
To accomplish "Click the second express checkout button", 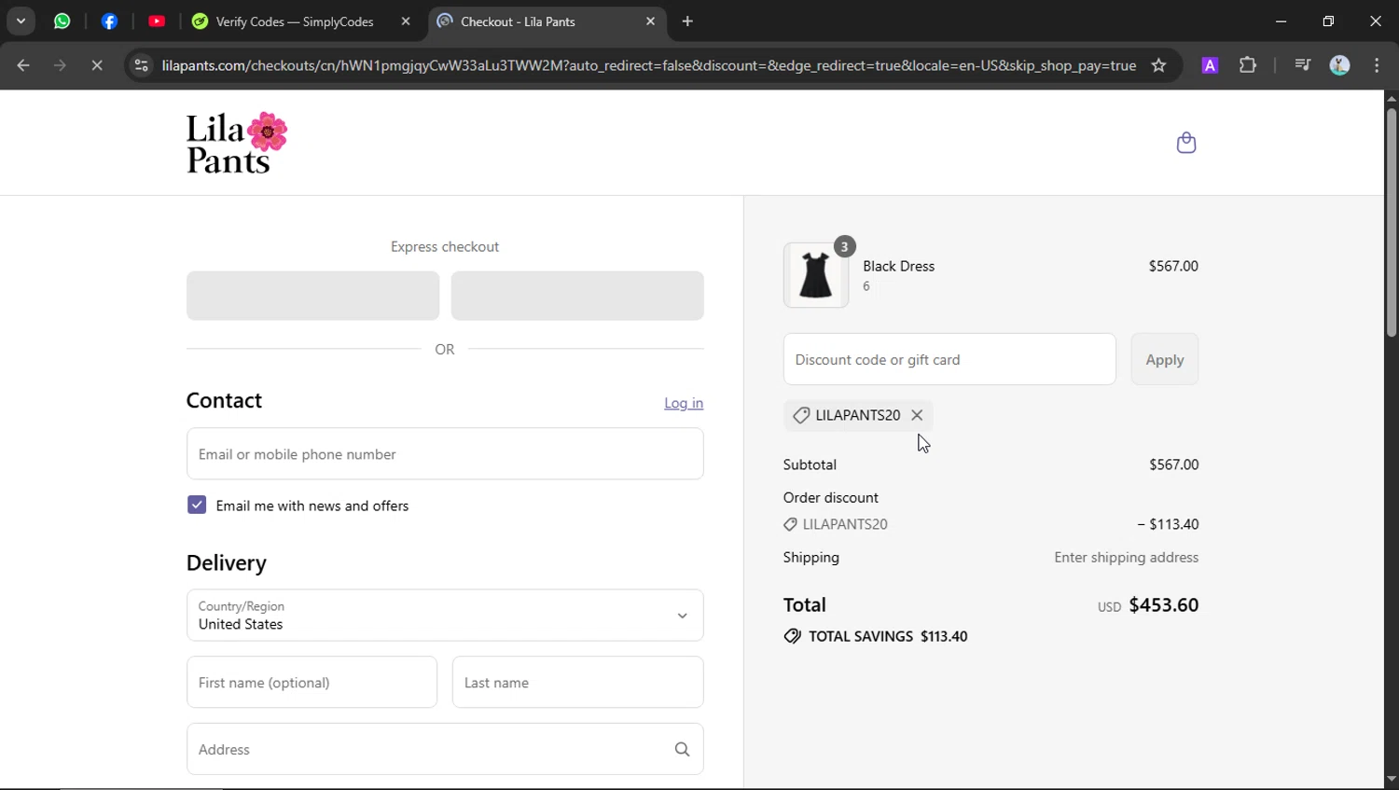I will click(x=577, y=296).
